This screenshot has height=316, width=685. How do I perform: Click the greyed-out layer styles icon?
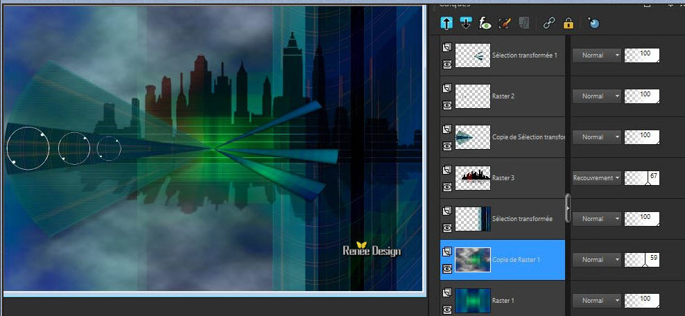click(x=523, y=23)
